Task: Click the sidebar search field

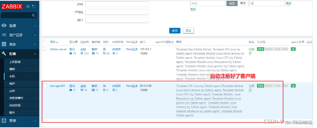Action: tap(19, 15)
